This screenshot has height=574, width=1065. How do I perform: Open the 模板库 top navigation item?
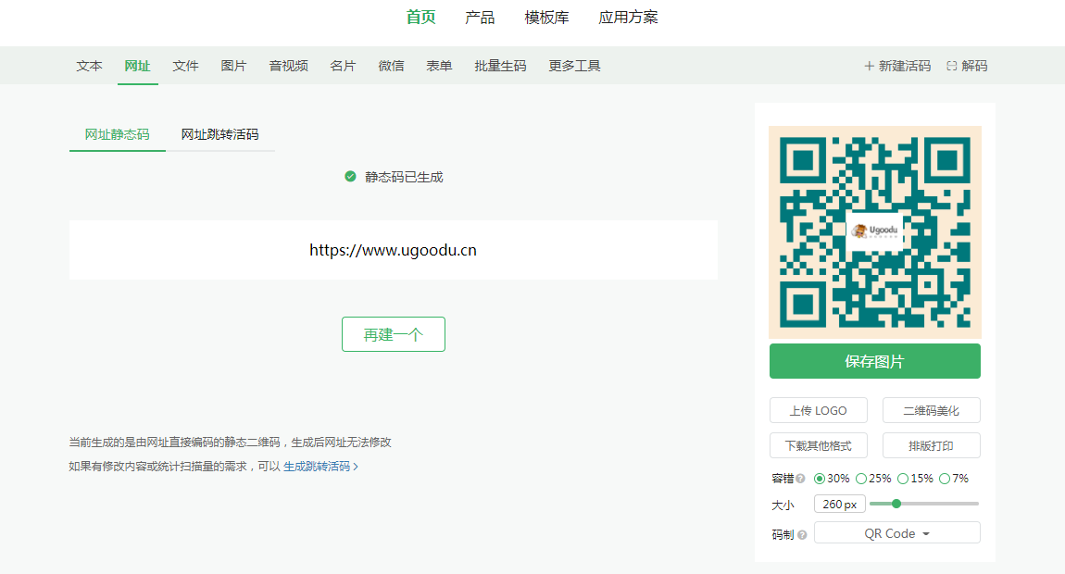point(546,18)
